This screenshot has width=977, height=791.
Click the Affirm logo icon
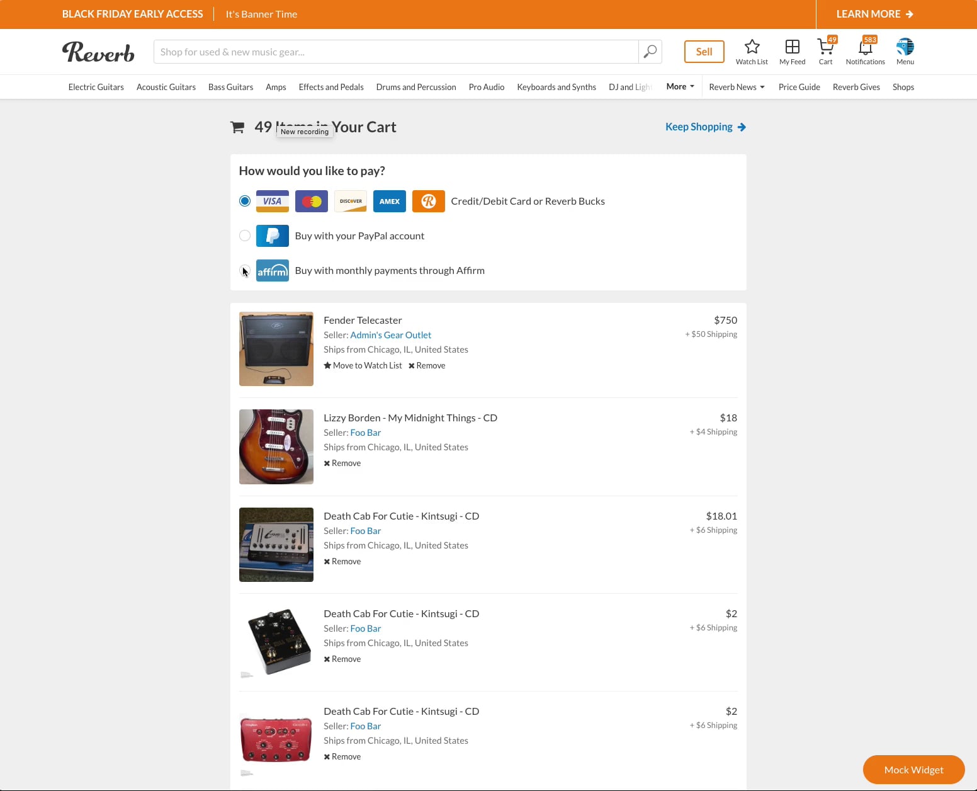pyautogui.click(x=273, y=271)
